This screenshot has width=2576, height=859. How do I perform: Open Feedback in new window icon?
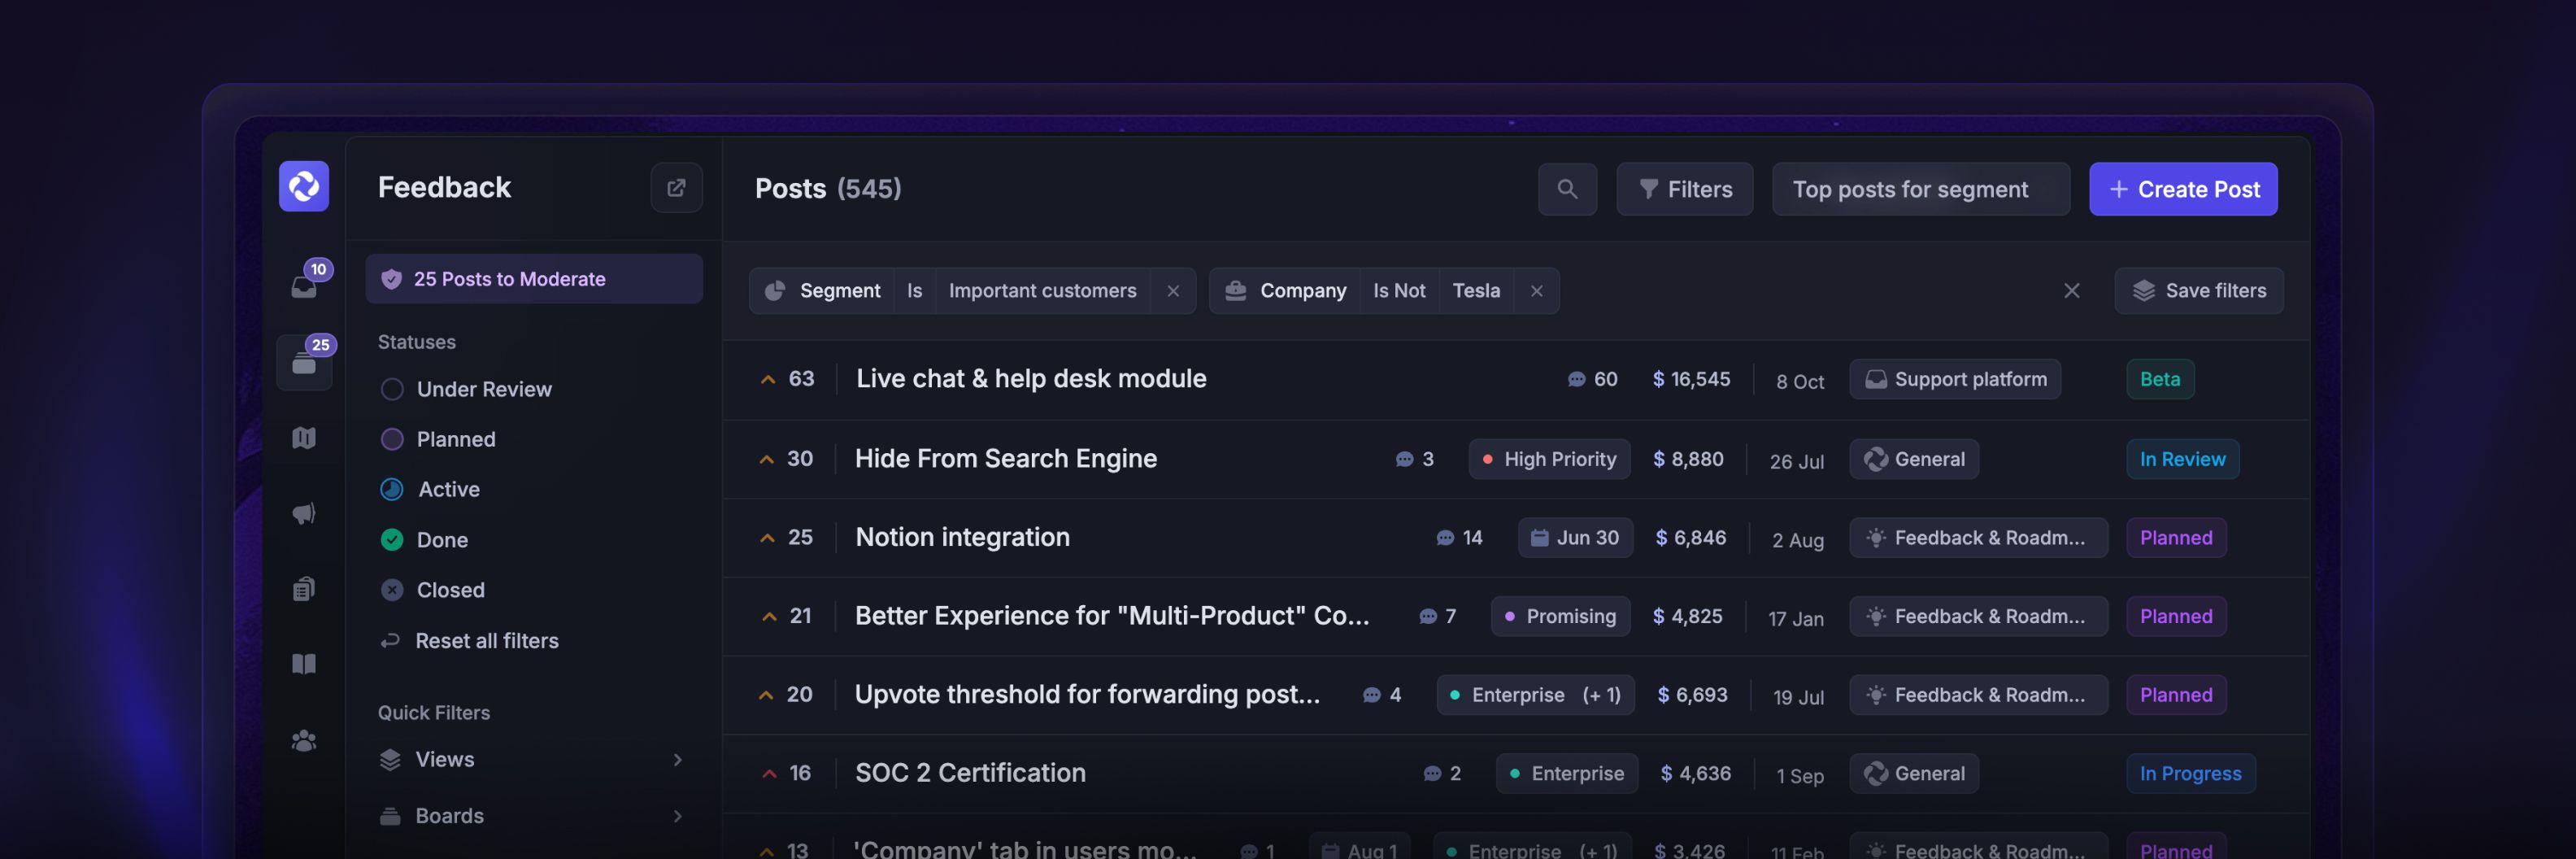pyautogui.click(x=676, y=188)
